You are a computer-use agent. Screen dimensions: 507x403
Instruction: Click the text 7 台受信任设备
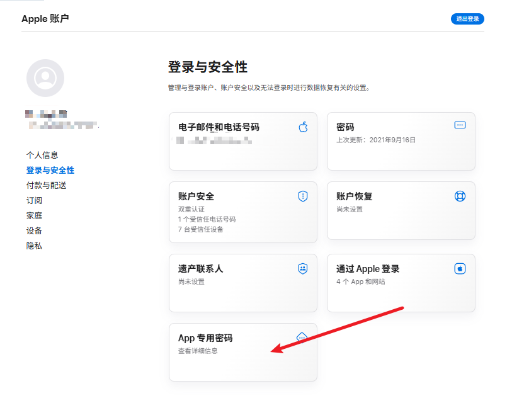200,229
